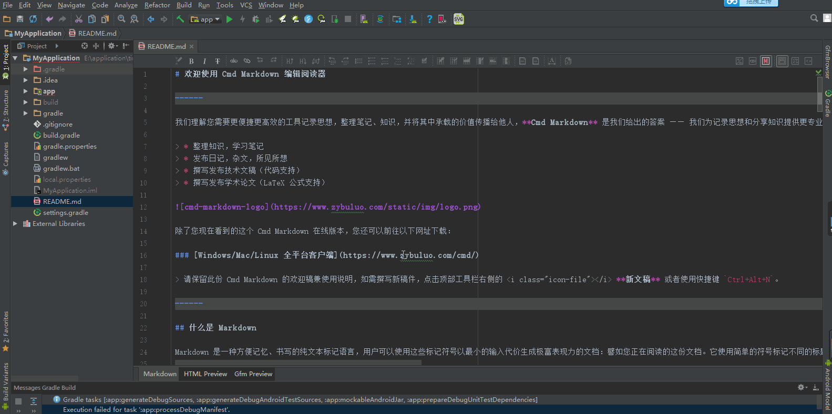This screenshot has width=832, height=414.
Task: Open the Structure tool window
Action: 6,110
